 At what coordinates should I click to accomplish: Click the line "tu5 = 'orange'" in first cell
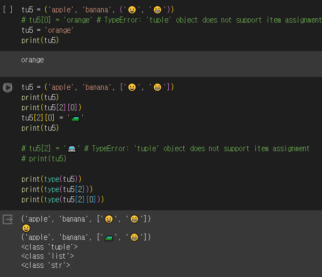[x=47, y=30]
